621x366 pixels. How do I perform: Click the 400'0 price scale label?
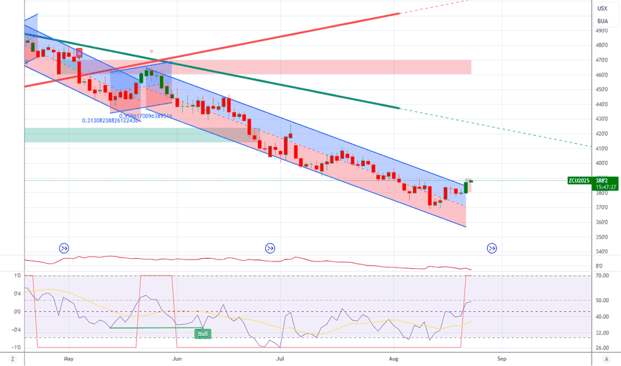[x=602, y=163]
